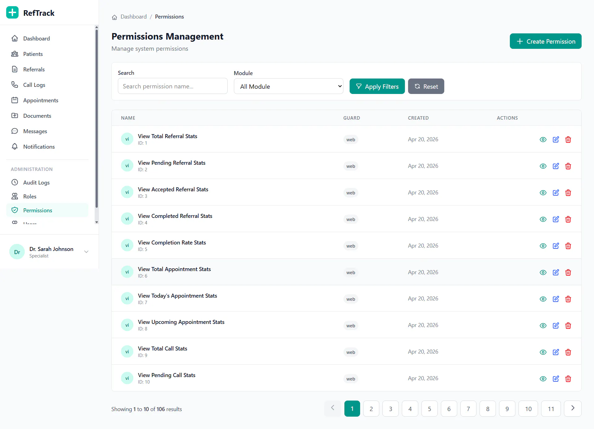Viewport: 594px width, 429px height.
Task: Open the Dashboard sidebar item
Action: [x=47, y=38]
